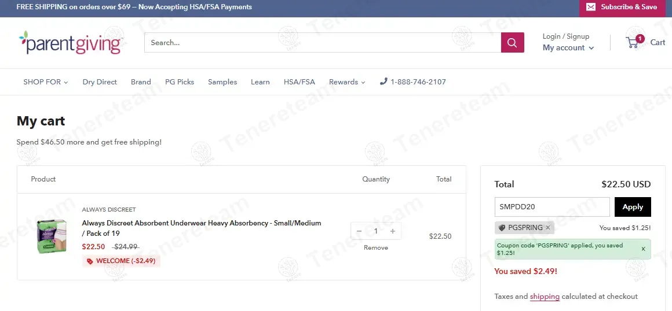This screenshot has width=672, height=311.
Task: Dismiss the green coupon applied message
Action: tap(643, 249)
